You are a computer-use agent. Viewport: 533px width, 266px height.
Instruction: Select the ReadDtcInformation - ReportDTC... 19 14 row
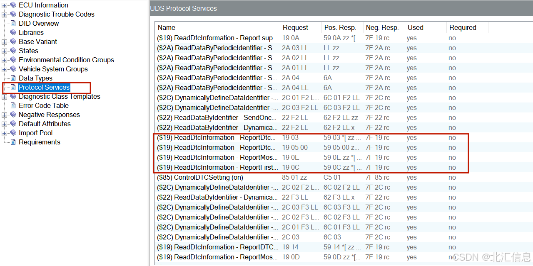(x=344, y=247)
